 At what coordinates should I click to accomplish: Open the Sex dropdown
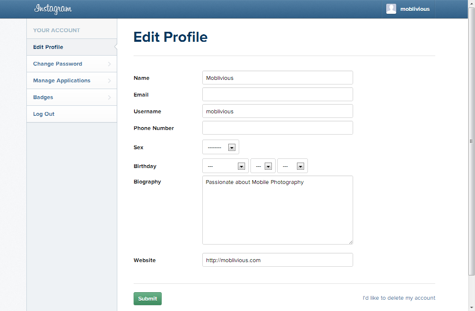point(221,147)
